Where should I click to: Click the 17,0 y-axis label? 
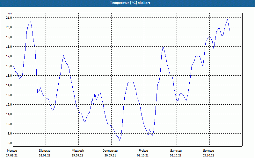[9, 56]
